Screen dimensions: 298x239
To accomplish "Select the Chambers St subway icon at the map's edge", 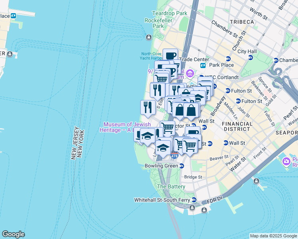I will (276, 61).
